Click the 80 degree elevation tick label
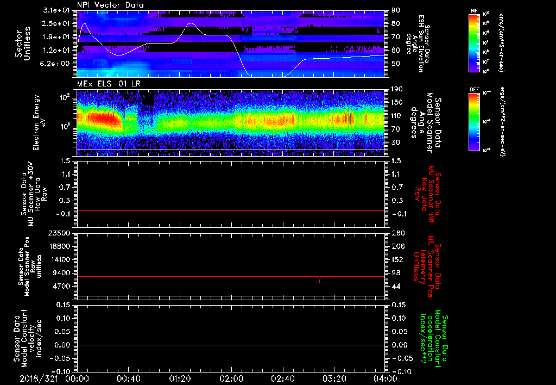Screen dimensions: 556x385 [x=396, y=24]
